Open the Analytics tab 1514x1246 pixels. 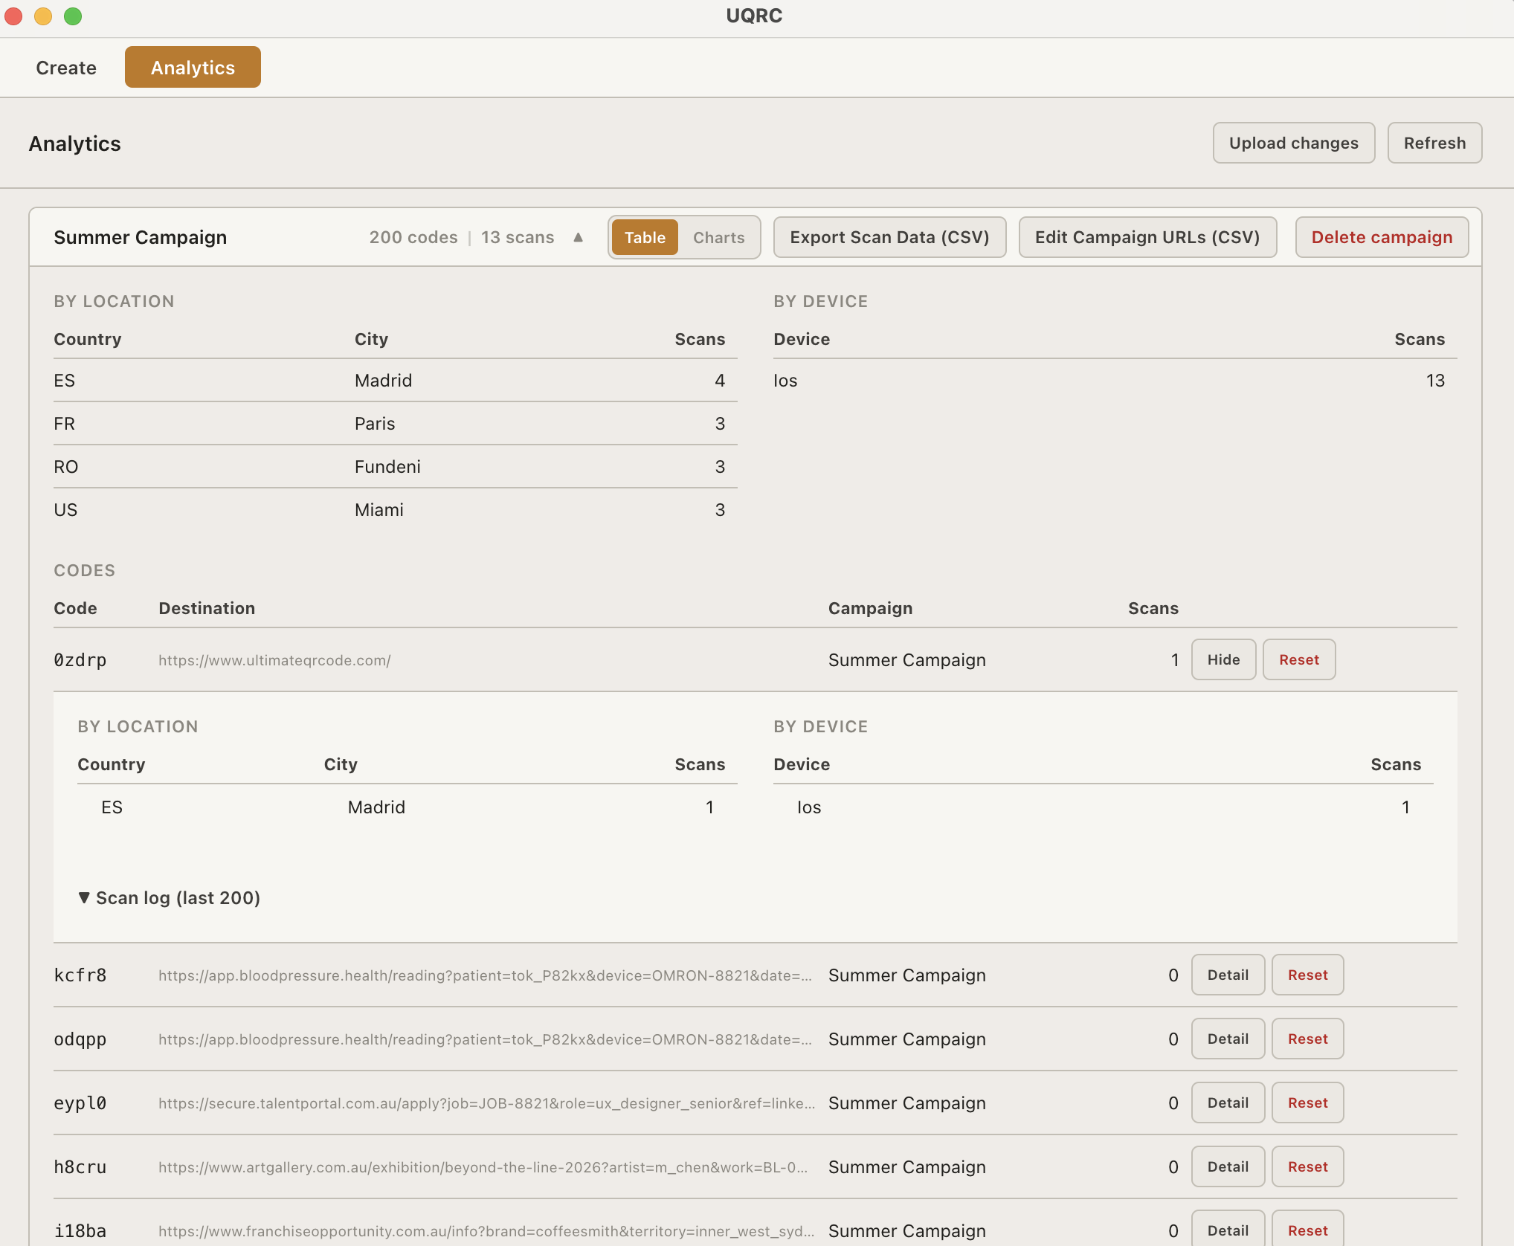(x=193, y=68)
